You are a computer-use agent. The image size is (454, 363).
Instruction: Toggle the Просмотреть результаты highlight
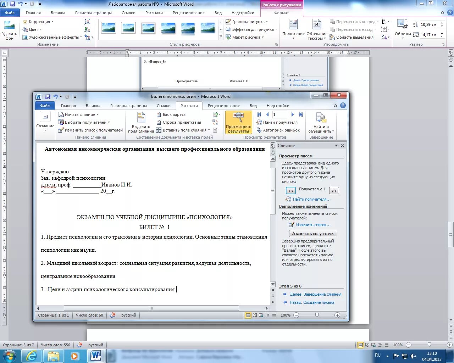pos(238,122)
